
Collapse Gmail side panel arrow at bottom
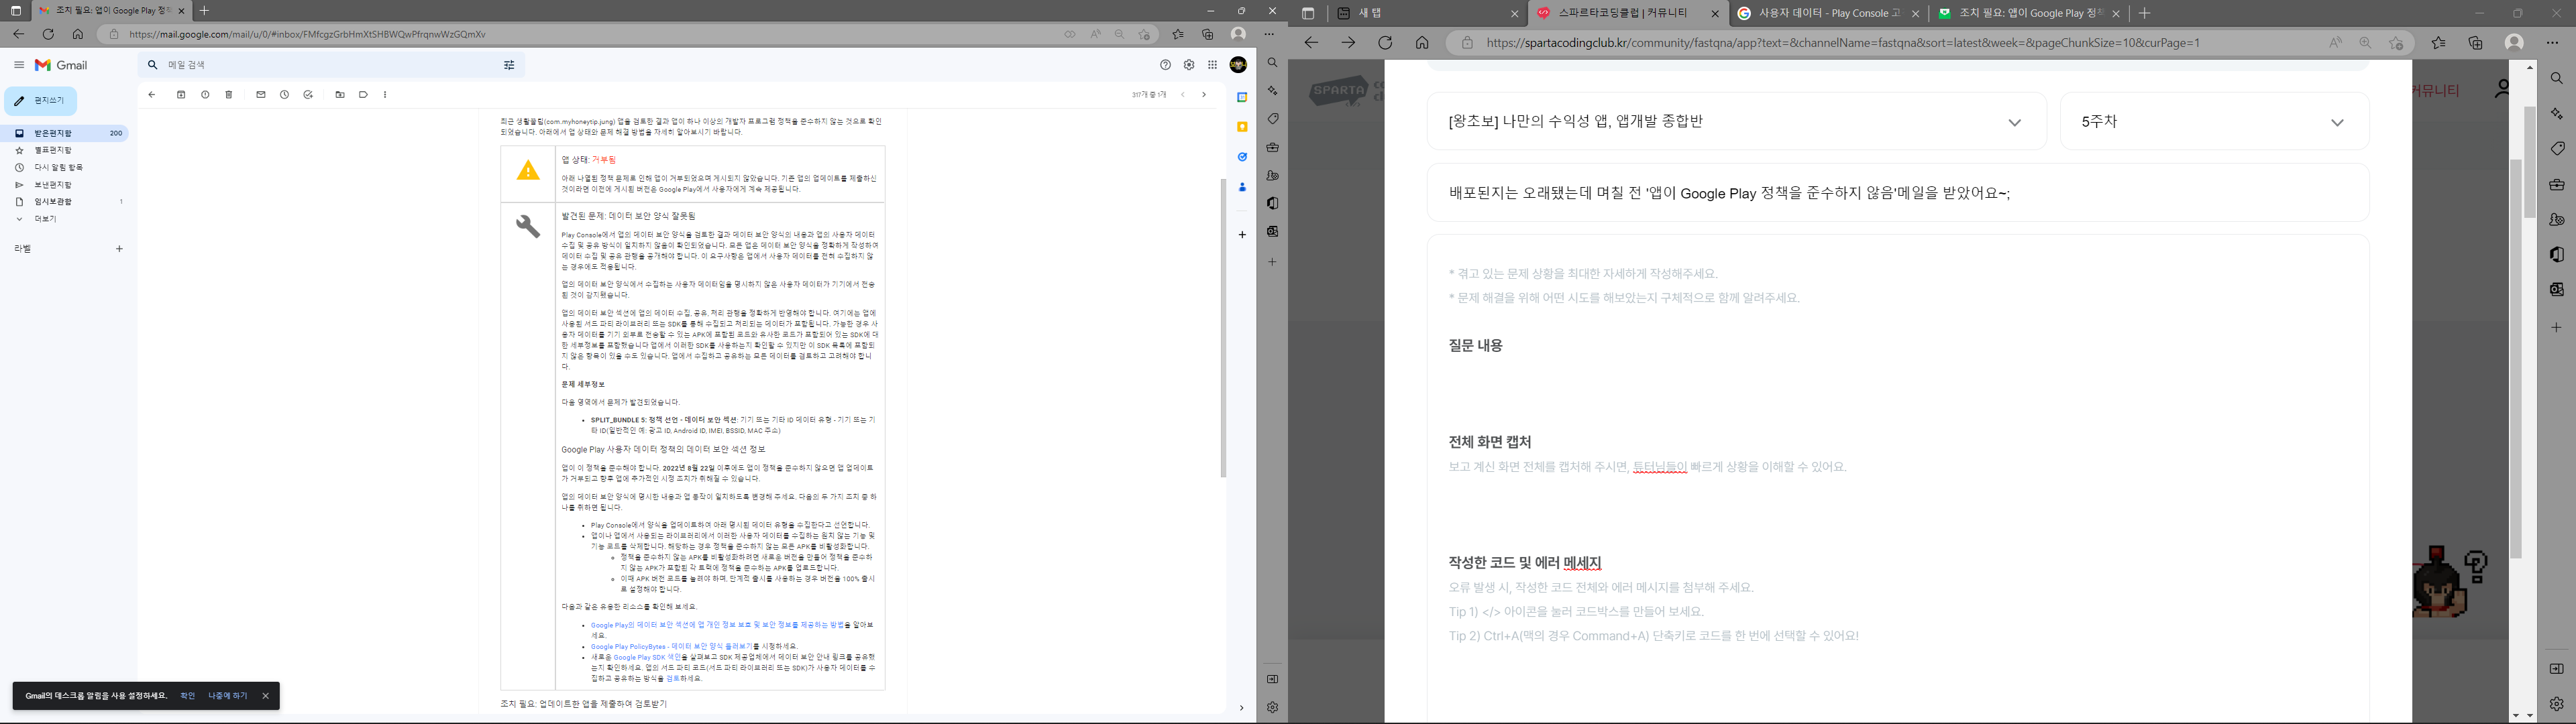click(1241, 708)
